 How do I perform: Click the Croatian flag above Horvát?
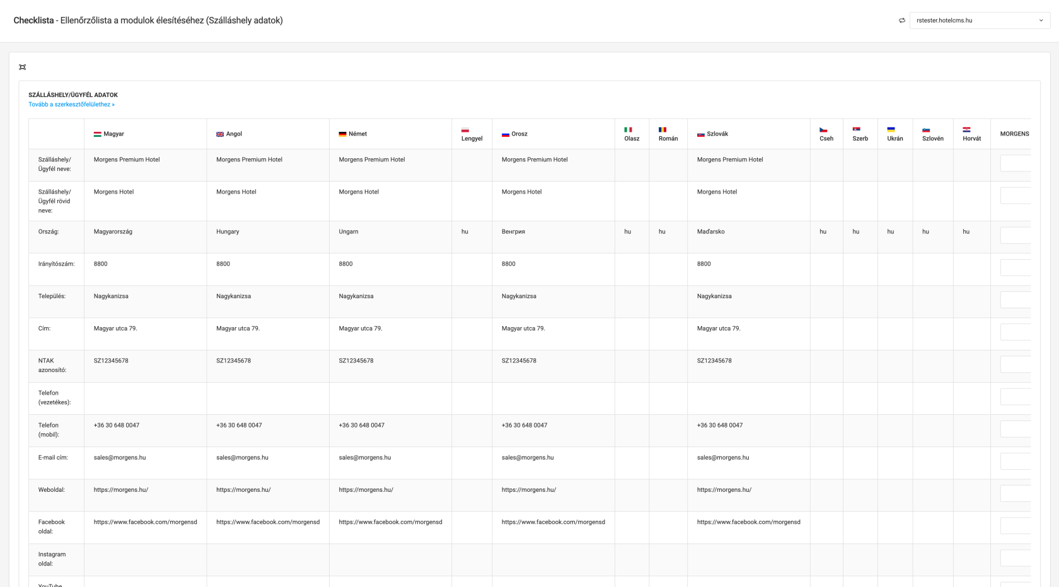pos(966,130)
